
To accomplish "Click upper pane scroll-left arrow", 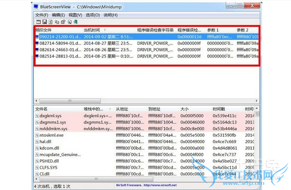I will (x=37, y=101).
